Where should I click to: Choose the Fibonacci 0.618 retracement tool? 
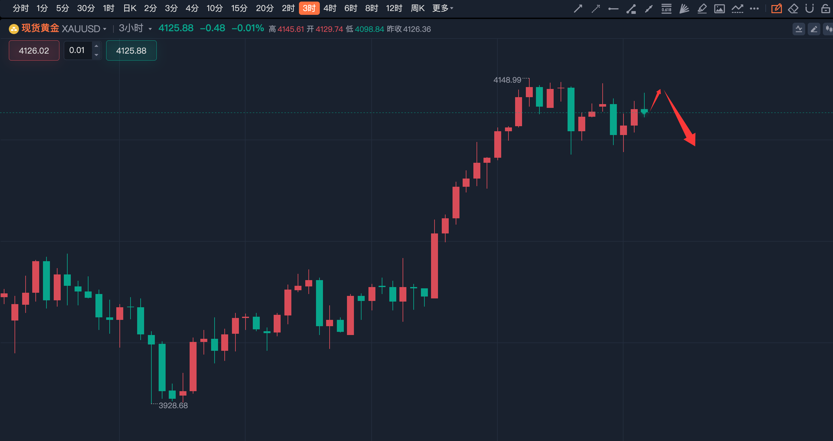[666, 9]
